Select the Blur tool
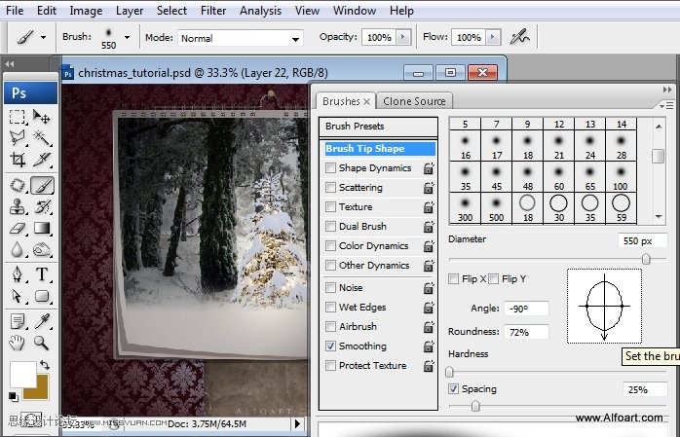 (x=18, y=250)
